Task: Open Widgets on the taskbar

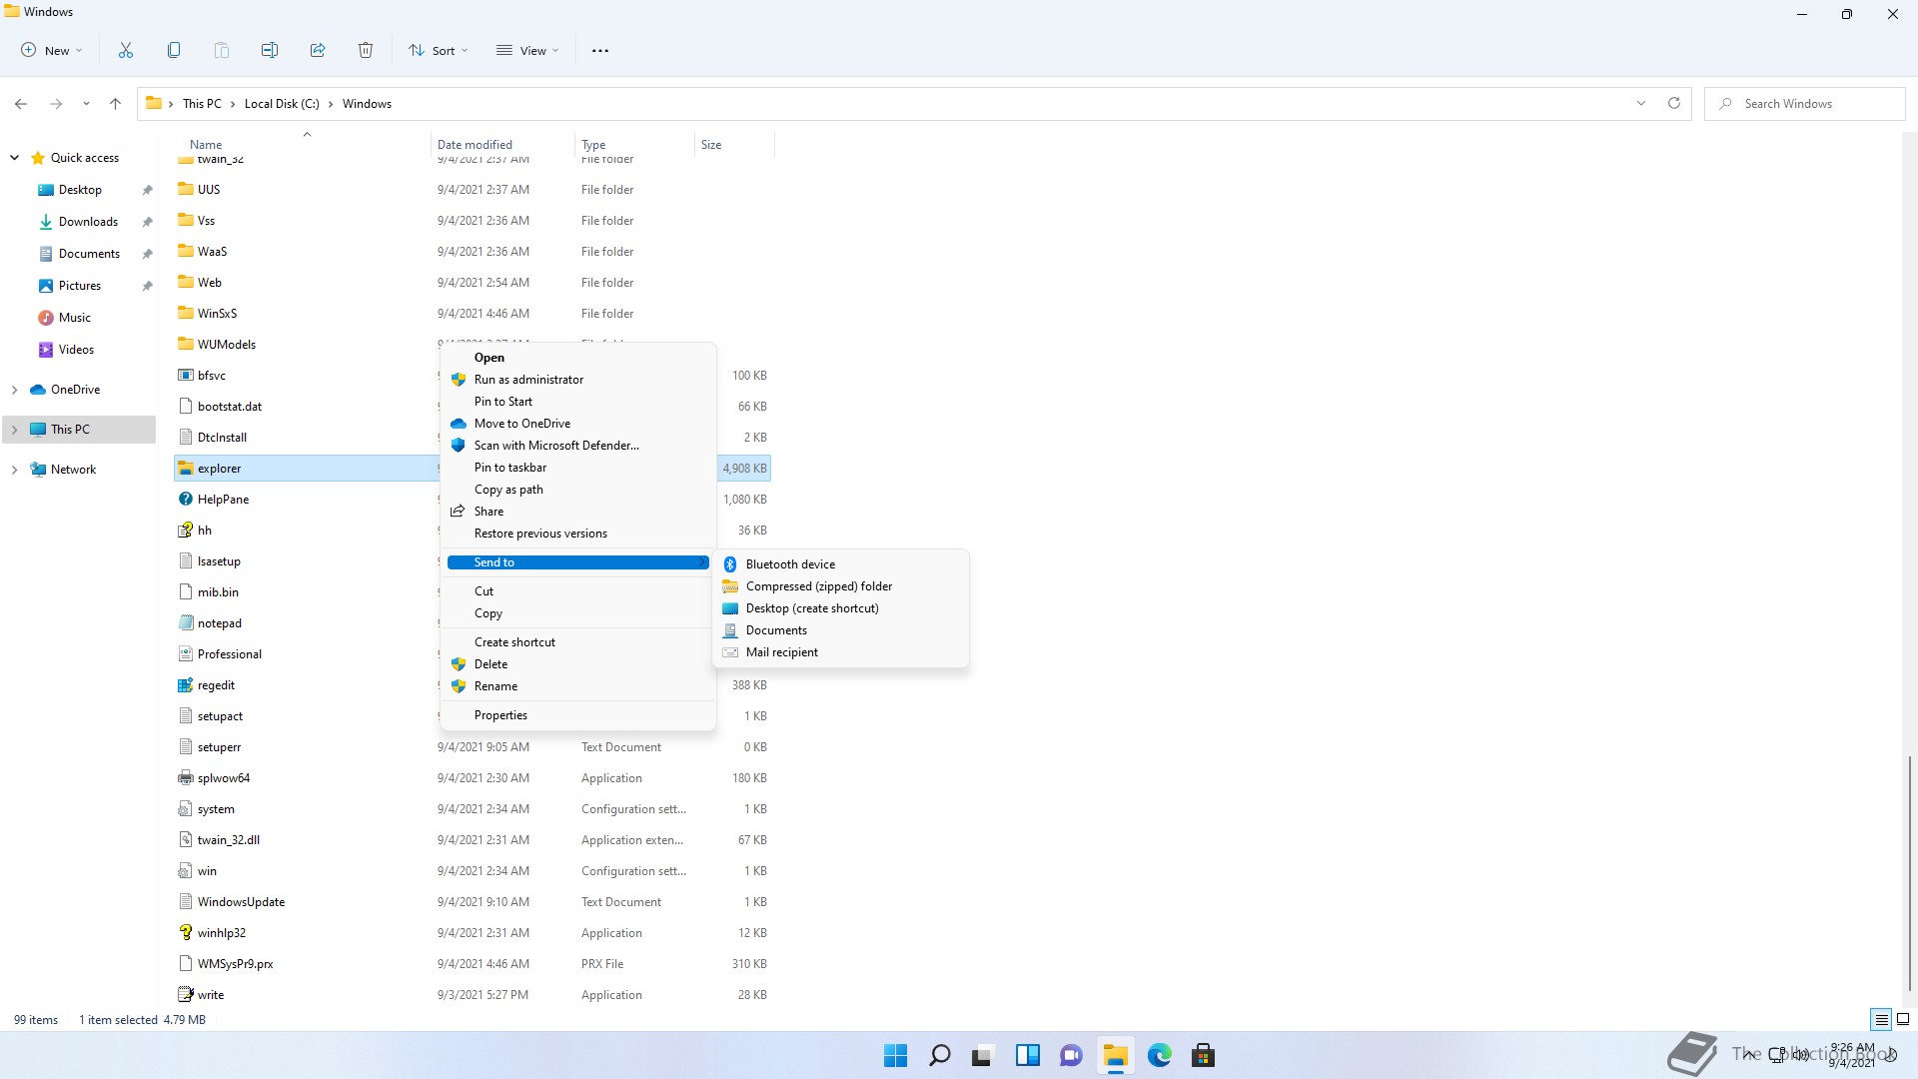Action: [1028, 1055]
